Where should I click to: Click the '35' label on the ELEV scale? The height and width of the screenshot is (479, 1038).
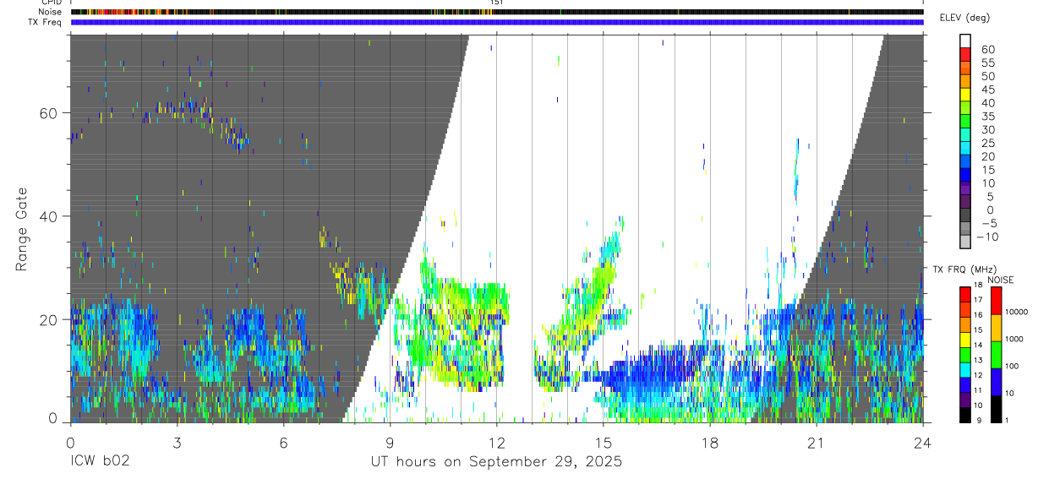[x=987, y=117]
